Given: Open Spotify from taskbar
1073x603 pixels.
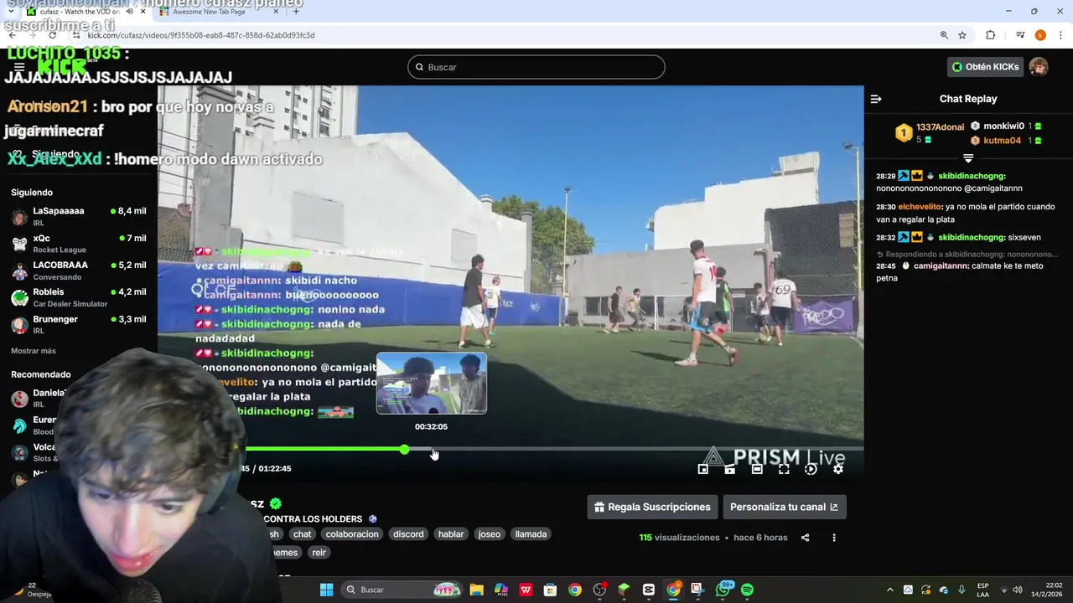Looking at the screenshot, I should pyautogui.click(x=747, y=590).
